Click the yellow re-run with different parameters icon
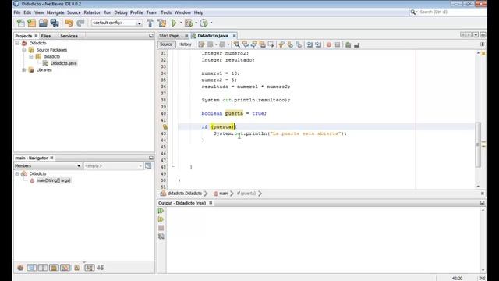Screen dimensions: 499x281 click(x=161, y=219)
